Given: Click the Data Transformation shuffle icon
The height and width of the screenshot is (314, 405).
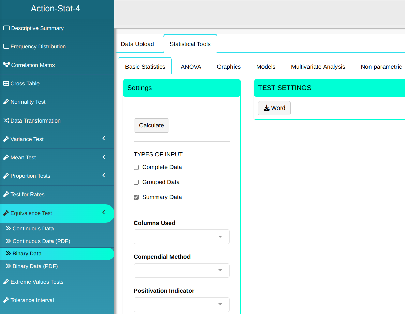Looking at the screenshot, I should 6,121.
